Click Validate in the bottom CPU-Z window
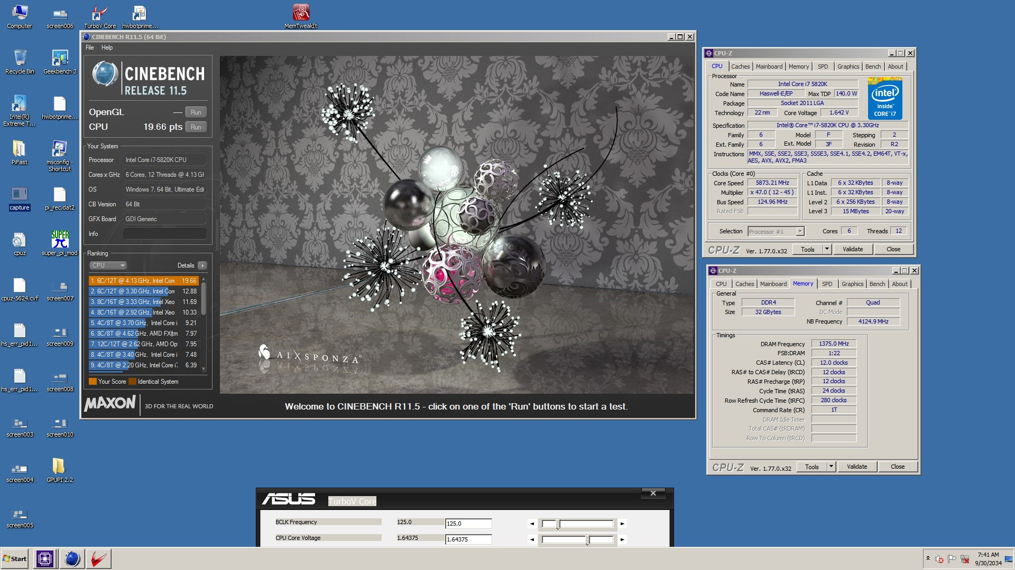 point(857,467)
